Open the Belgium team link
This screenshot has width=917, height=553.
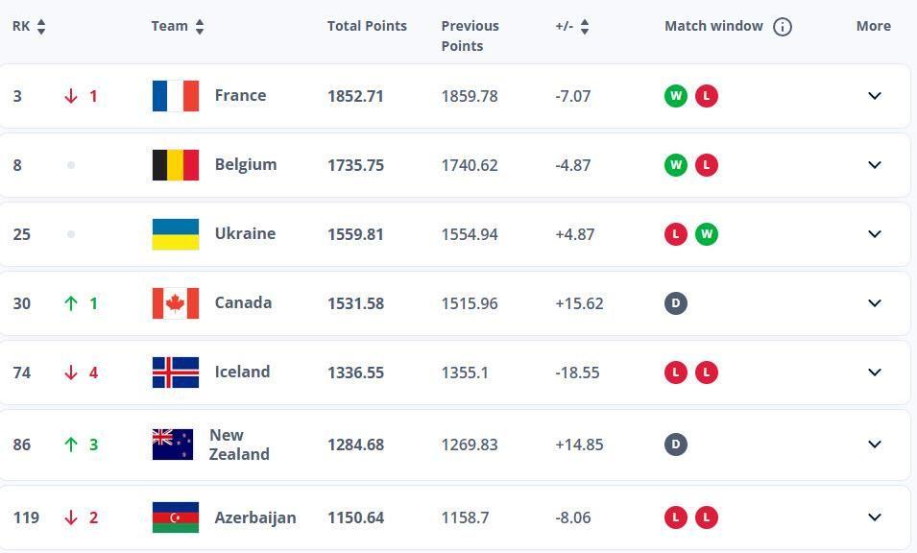point(246,165)
